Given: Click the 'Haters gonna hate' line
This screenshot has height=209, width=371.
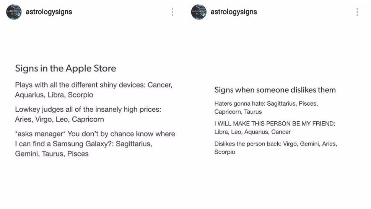Looking at the screenshot, I should pyautogui.click(x=266, y=108).
